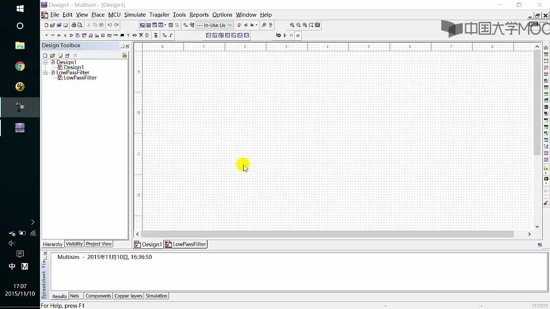Click the Zoom Out magnifier icon

point(298,25)
